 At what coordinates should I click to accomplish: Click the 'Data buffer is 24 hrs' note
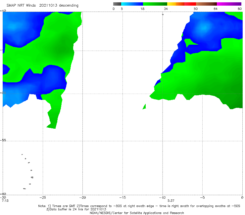tap(76, 209)
